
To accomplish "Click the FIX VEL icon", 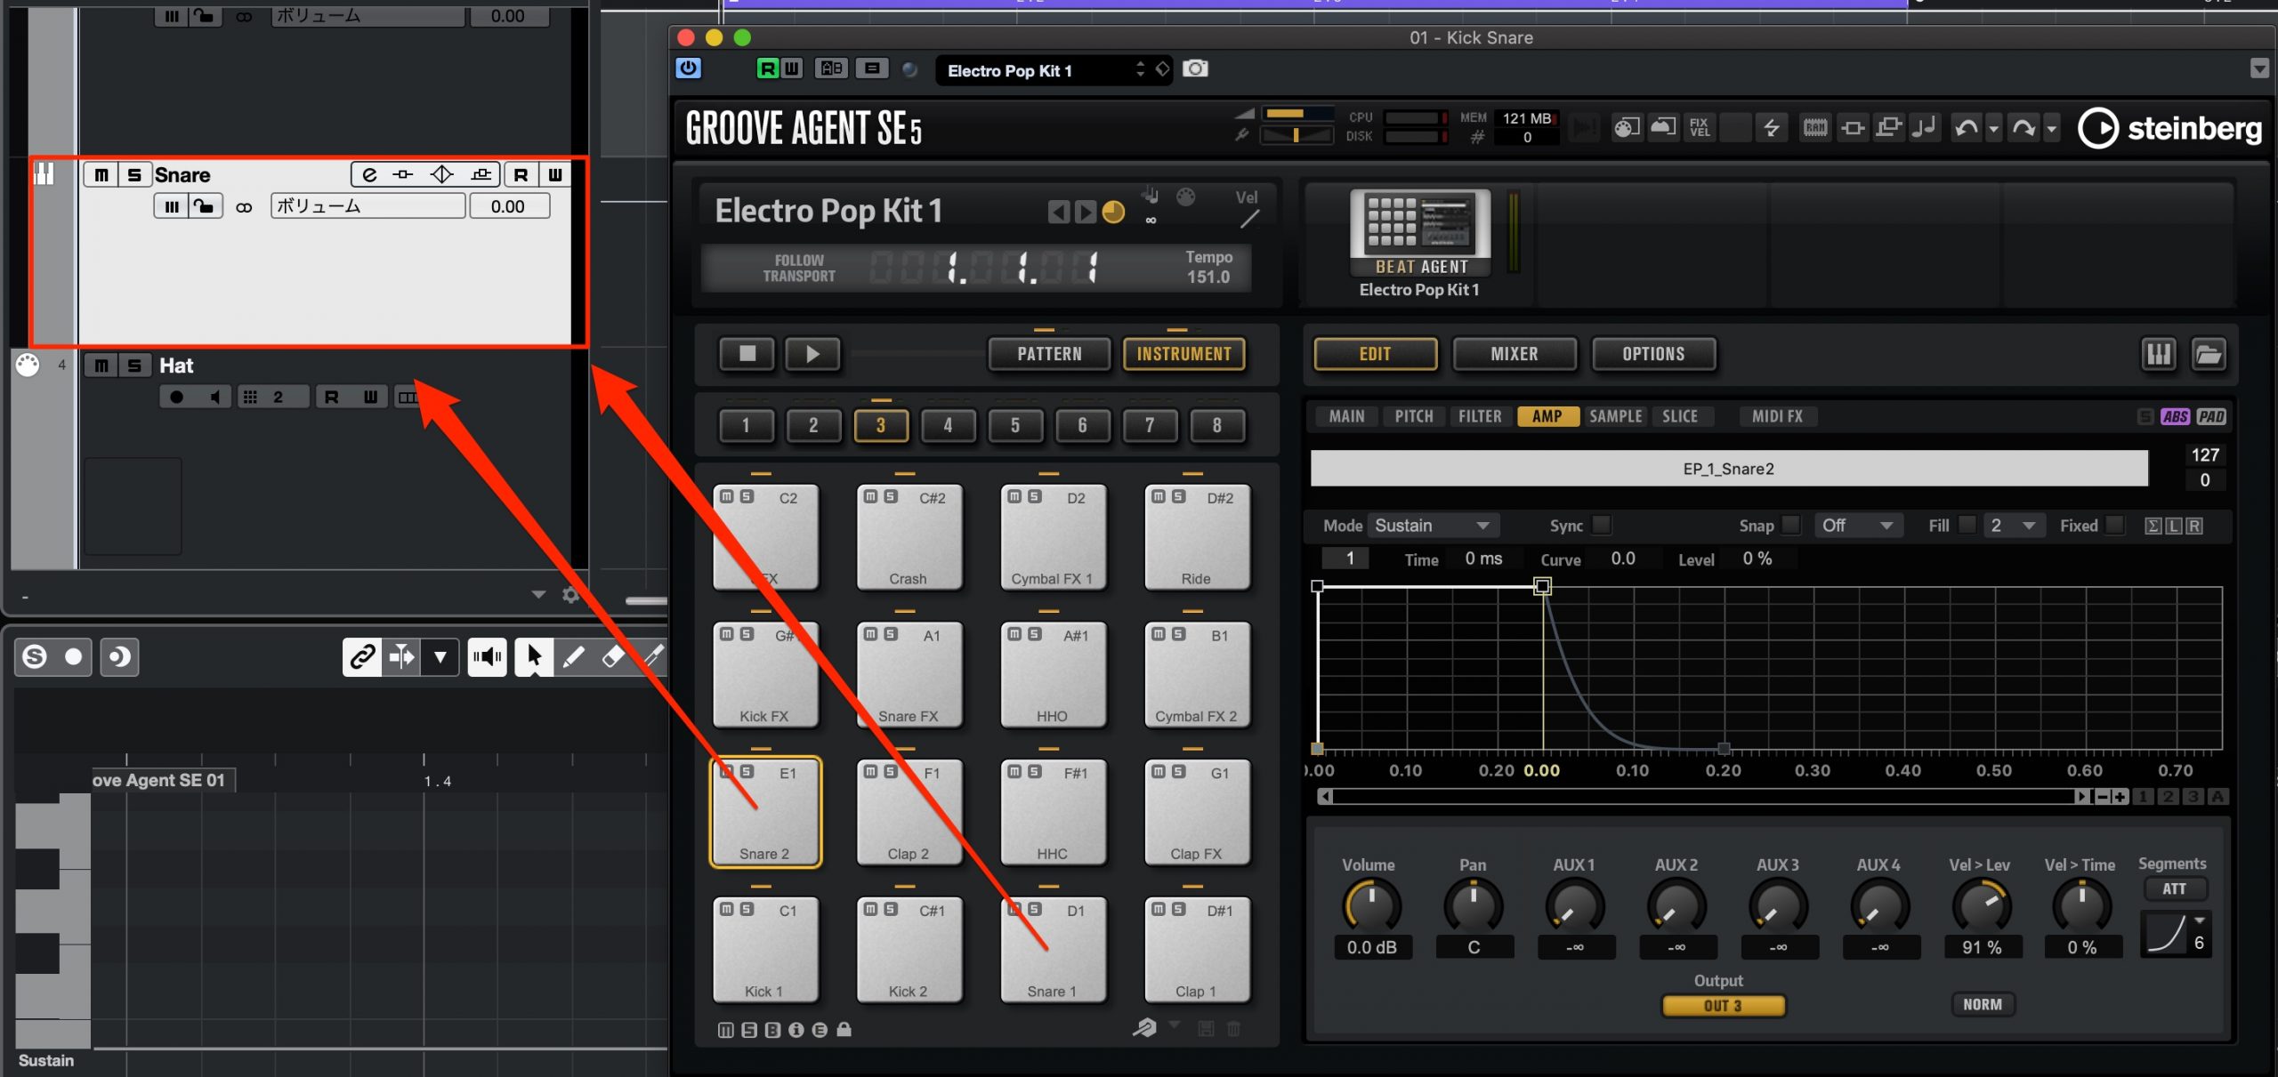I will tap(1699, 128).
